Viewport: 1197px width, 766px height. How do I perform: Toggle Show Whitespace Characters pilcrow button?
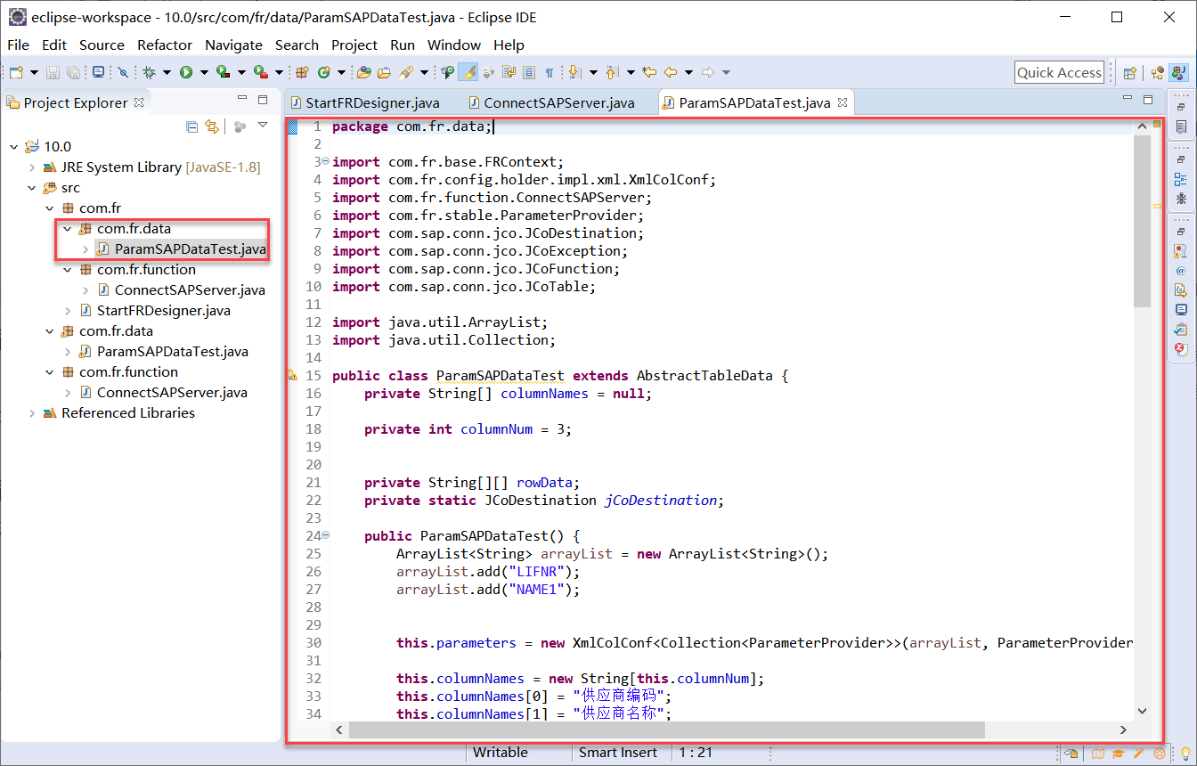550,72
